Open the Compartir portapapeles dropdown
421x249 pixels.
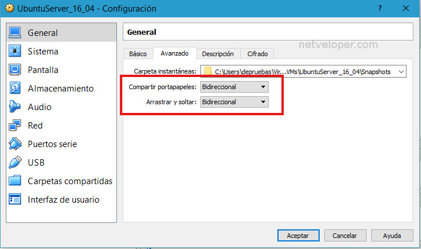point(235,87)
